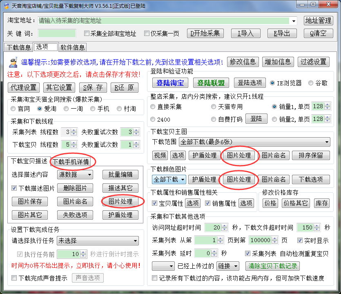The width and height of the screenshot is (341, 294).
Task: Select the 谷歌 browser radio button
Action: pos(311,83)
